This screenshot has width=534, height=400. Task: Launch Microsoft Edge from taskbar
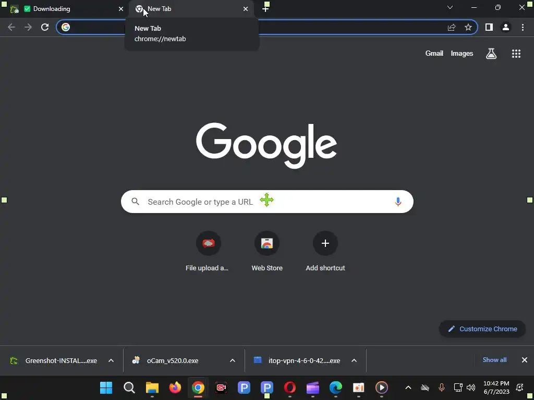coord(335,387)
